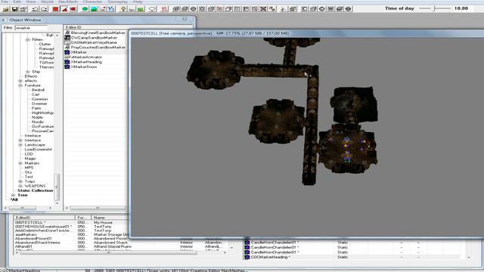Viewport: 484px width, 272px height.
Task: Click the red grid icon after speech bubble
Action: (x=165, y=9)
